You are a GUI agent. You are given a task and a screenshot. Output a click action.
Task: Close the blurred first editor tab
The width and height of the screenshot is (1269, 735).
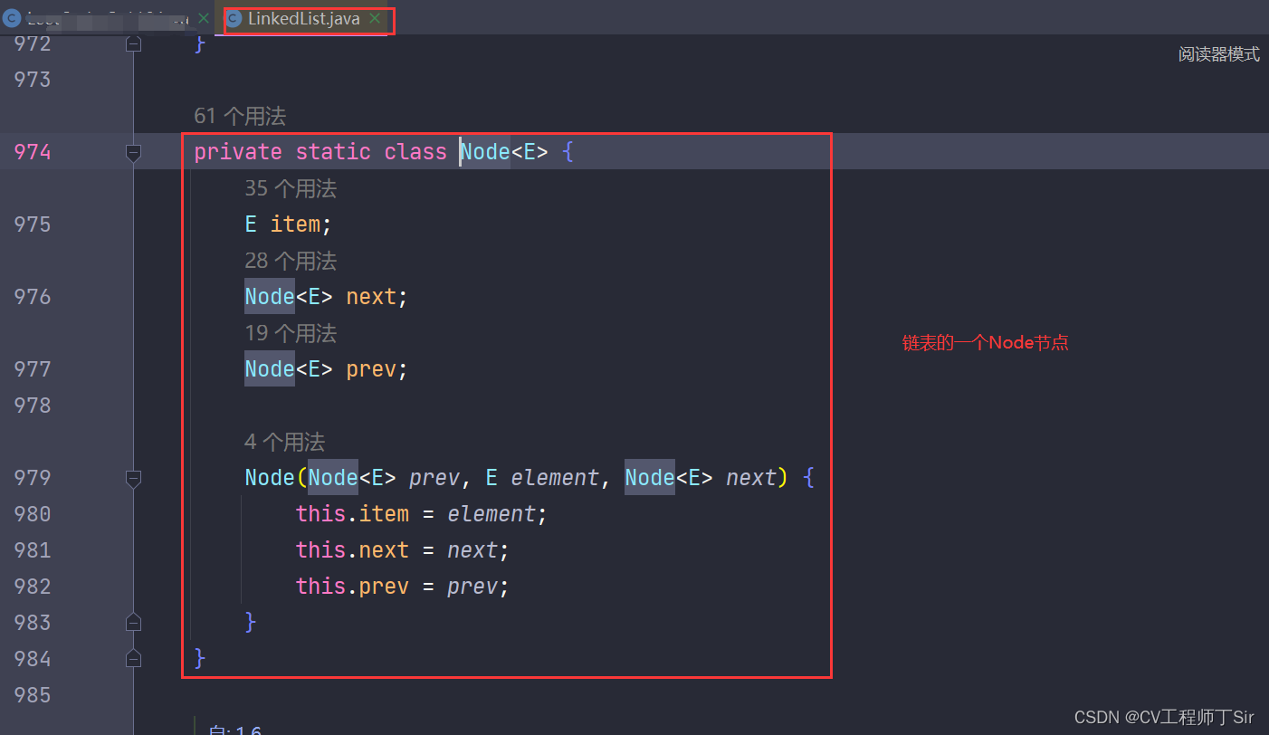click(x=203, y=18)
